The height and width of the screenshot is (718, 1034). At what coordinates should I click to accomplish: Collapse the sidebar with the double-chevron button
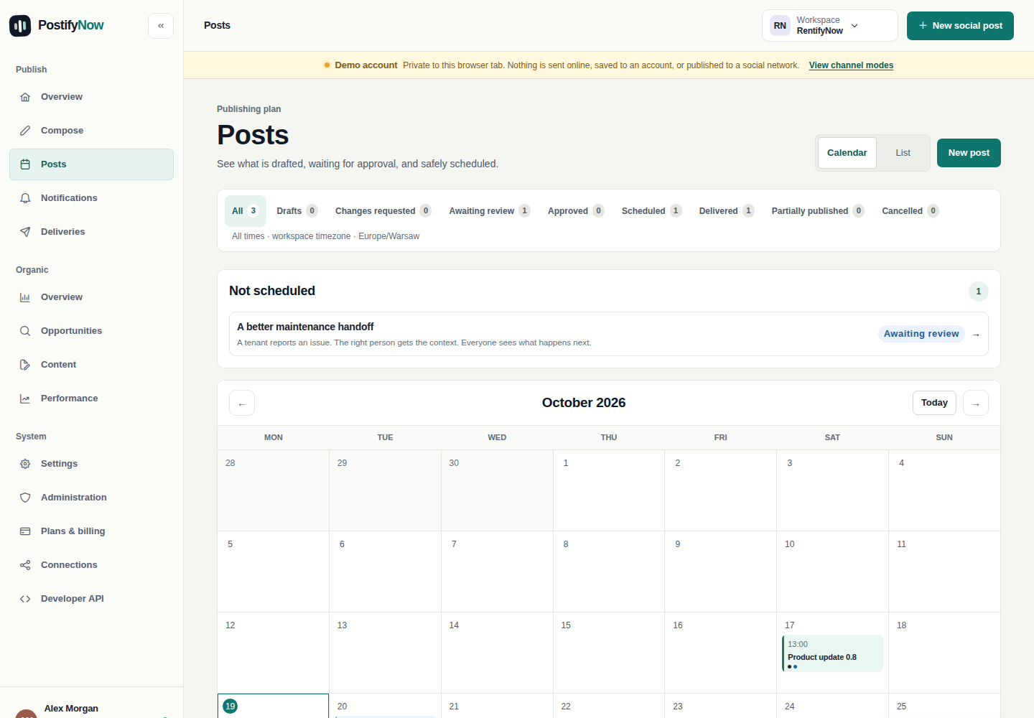click(161, 26)
